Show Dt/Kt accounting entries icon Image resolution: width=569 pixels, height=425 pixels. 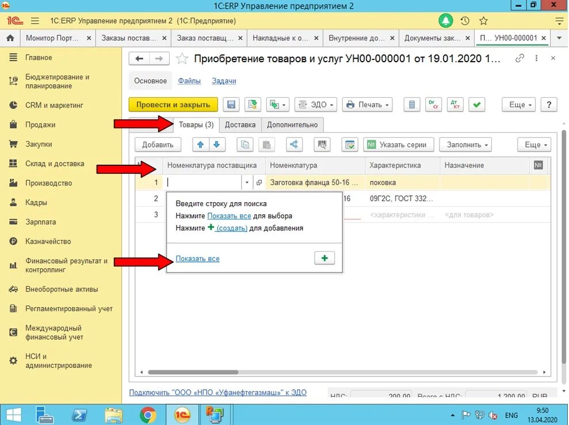[x=455, y=105]
